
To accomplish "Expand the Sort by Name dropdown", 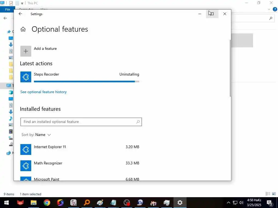I will 36,135.
